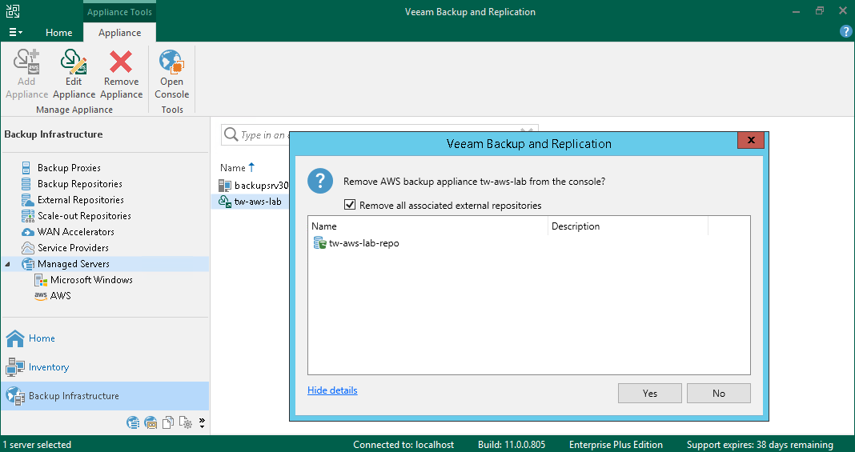Viewport: 855px width, 452px height.
Task: Click 'Build: 11.0.0.805' status entry
Action: click(512, 444)
